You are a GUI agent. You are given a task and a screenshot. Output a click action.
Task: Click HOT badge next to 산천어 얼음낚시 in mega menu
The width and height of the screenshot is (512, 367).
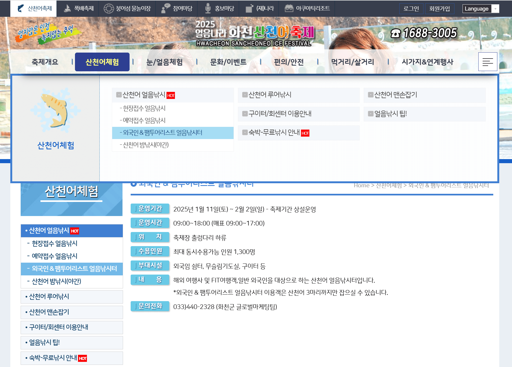(x=171, y=95)
